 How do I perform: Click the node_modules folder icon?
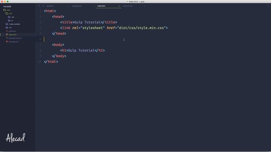pos(7,24)
